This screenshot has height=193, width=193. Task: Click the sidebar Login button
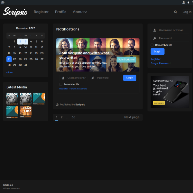(x=157, y=51)
